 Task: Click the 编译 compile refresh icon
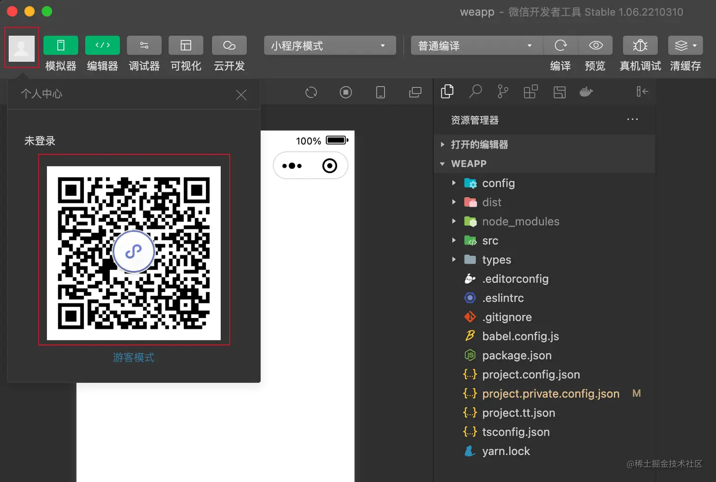click(561, 45)
